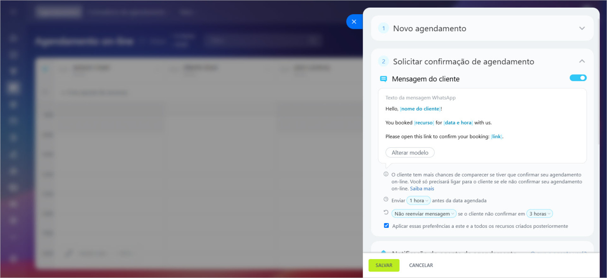Image resolution: width=607 pixels, height=278 pixels.
Task: Click the chat bubble icon beside Mensagem do cliente
Action: pos(384,79)
